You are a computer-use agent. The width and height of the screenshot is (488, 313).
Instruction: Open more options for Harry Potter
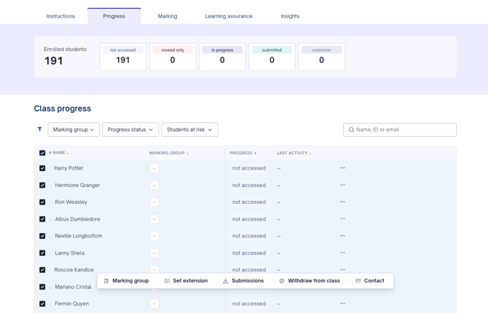click(342, 168)
